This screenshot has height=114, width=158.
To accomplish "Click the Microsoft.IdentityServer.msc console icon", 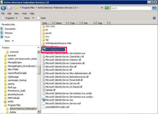I will (x=44, y=100).
